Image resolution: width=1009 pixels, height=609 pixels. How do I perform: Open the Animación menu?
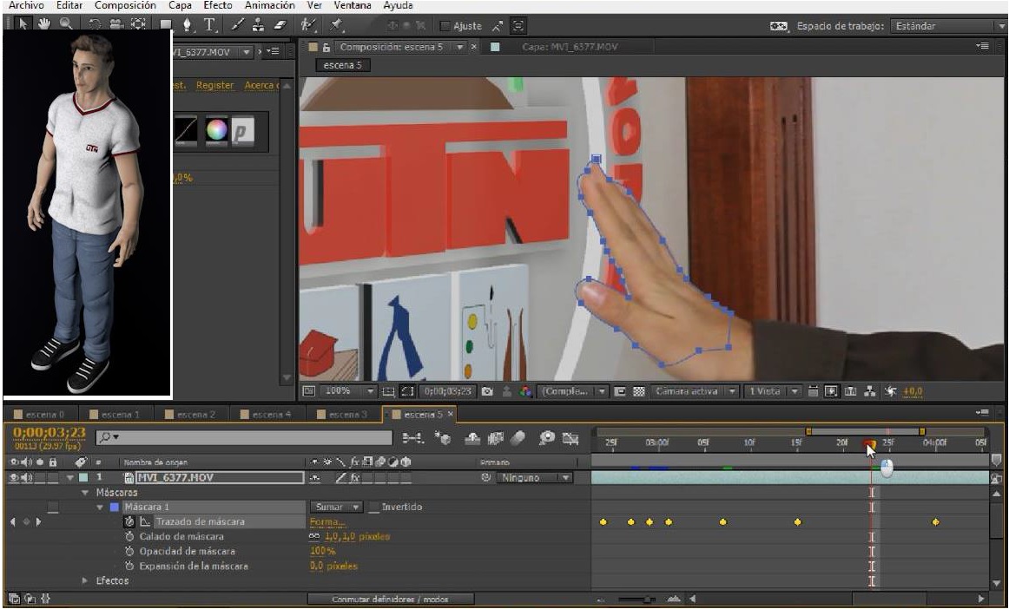(270, 6)
